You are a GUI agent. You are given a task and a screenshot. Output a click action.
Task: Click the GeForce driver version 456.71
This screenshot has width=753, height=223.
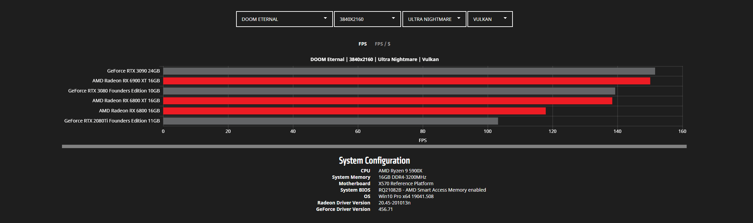(385, 209)
